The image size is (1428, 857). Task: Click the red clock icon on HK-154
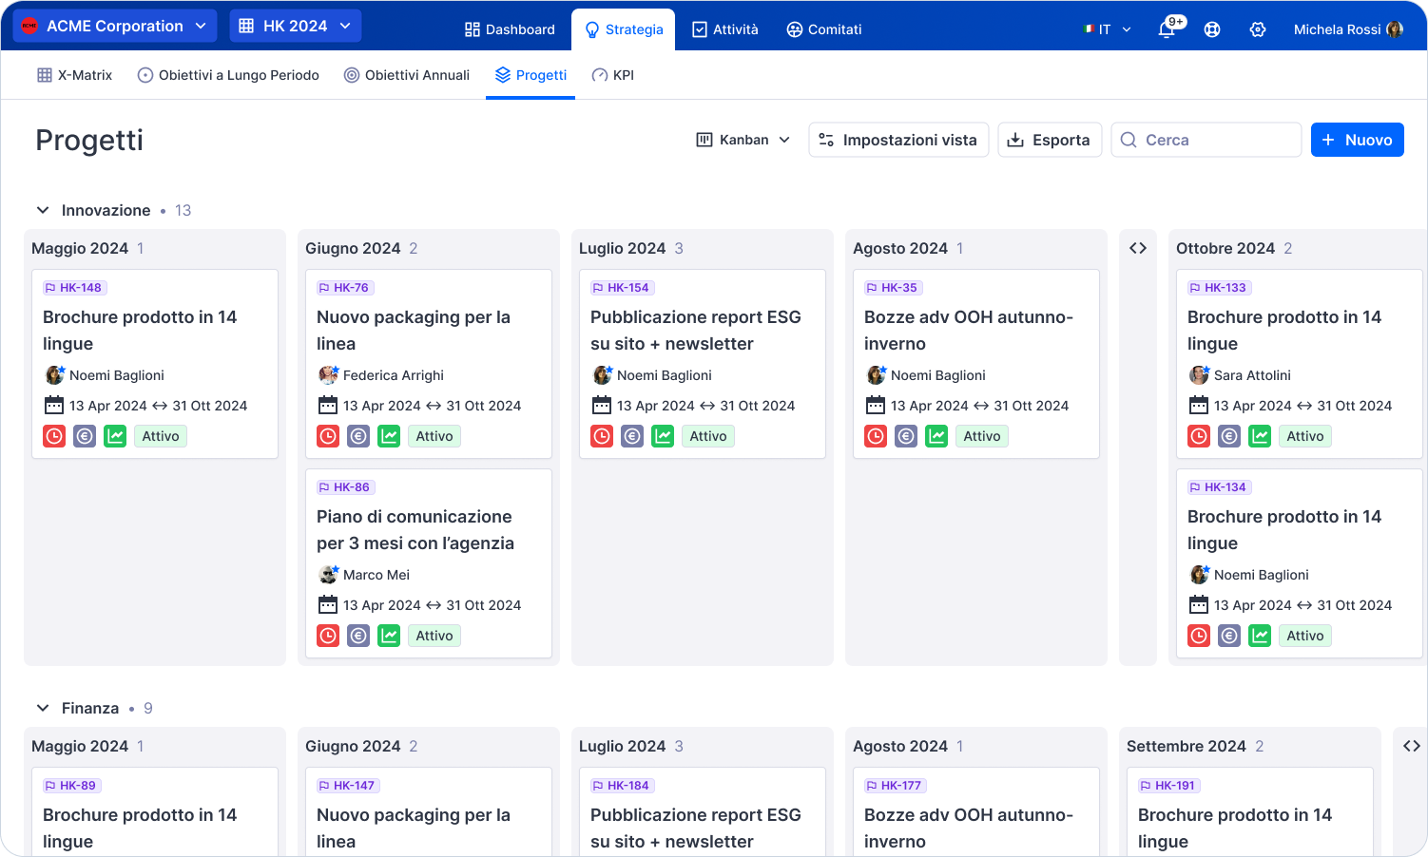(603, 436)
